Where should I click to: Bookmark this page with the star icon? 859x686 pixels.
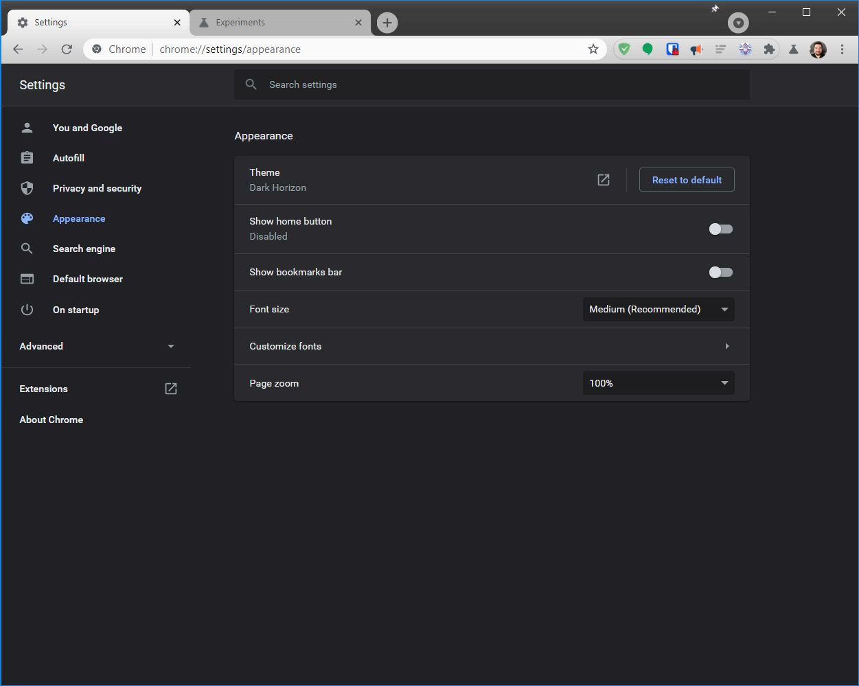coord(593,49)
